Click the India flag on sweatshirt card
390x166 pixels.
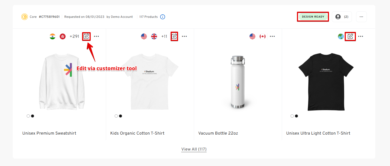(53, 36)
